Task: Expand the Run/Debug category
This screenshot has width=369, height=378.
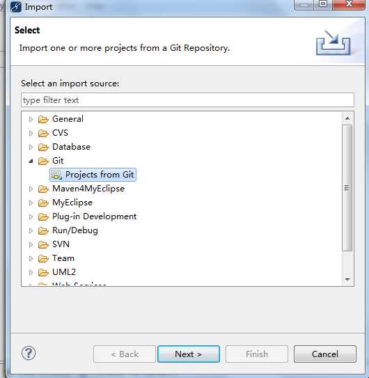Action: click(x=31, y=230)
